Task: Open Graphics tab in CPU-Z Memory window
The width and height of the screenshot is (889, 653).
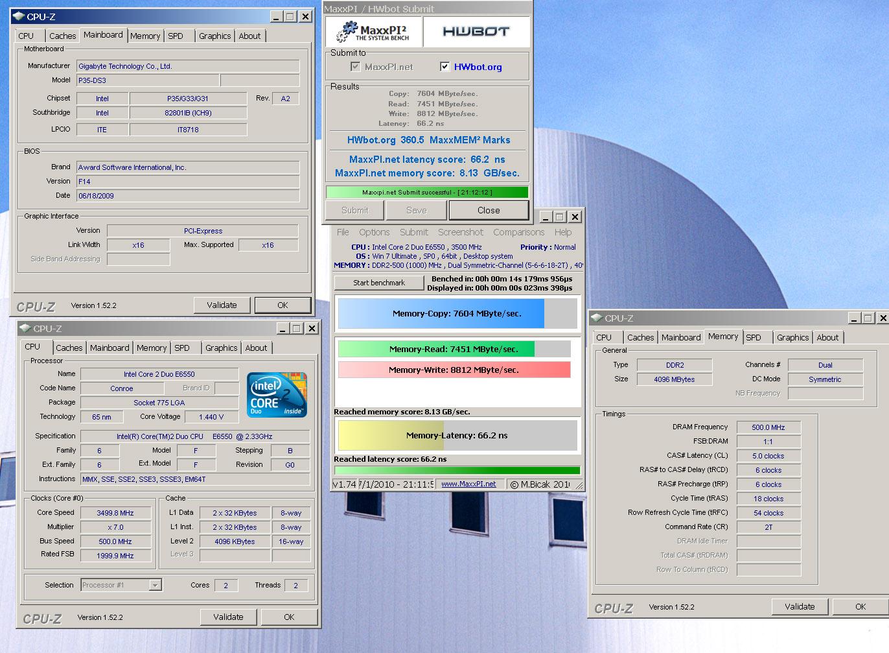Action: 793,337
